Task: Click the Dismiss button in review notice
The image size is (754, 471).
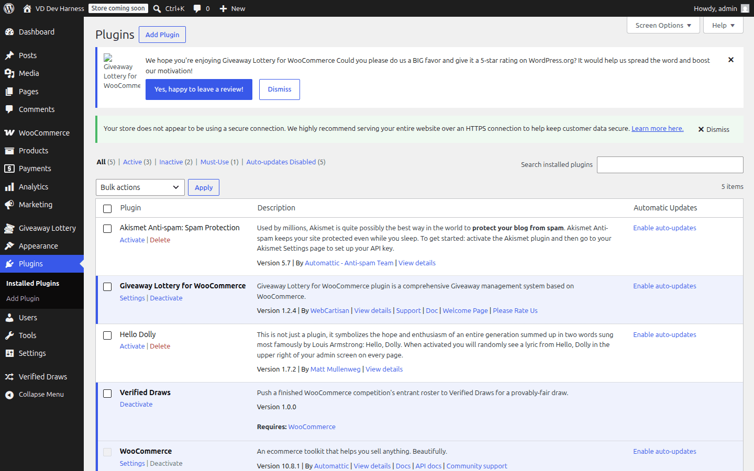Action: (x=280, y=89)
